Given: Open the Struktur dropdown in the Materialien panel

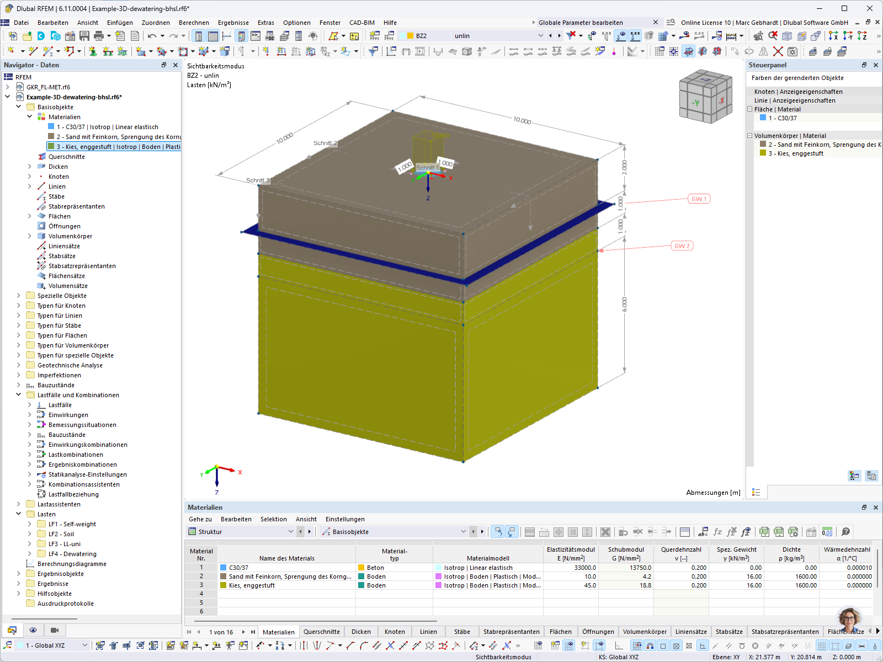Looking at the screenshot, I should (x=291, y=531).
